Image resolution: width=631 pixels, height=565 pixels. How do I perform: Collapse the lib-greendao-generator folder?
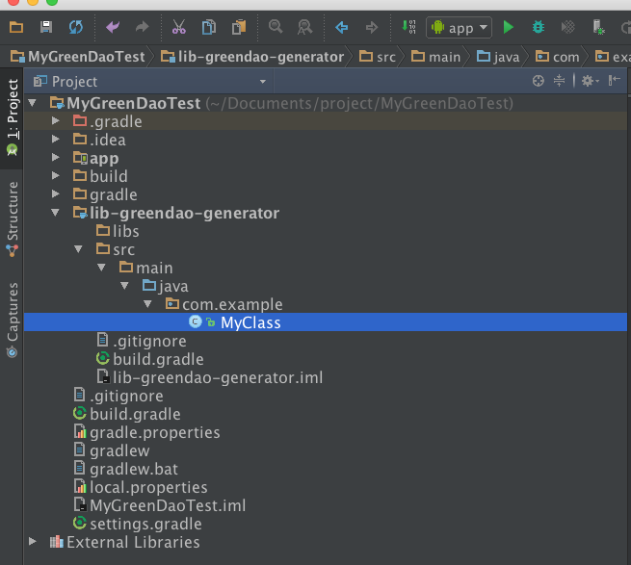pyautogui.click(x=56, y=213)
